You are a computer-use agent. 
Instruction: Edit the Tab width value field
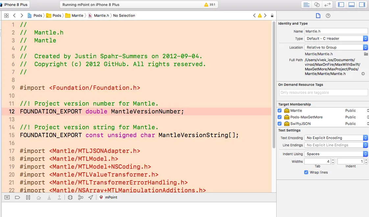pos(317,161)
